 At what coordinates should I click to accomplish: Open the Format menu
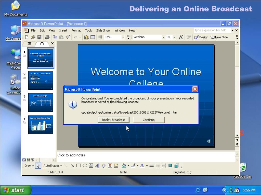(x=76, y=30)
